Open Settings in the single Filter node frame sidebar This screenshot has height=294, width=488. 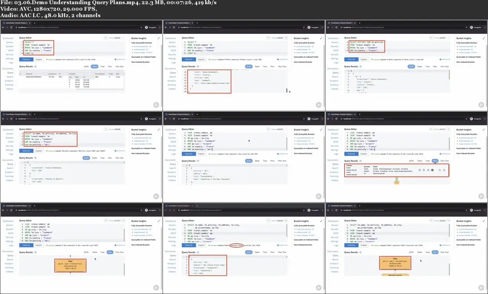[10, 241]
